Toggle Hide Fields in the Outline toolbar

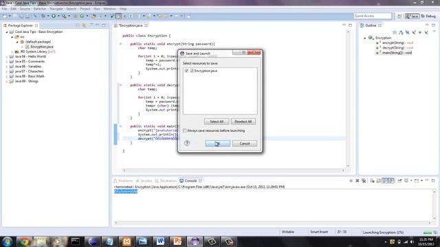408,32
